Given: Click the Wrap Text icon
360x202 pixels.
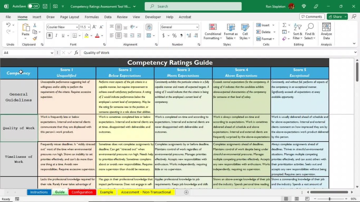Looking at the screenshot, I should click(149, 27).
